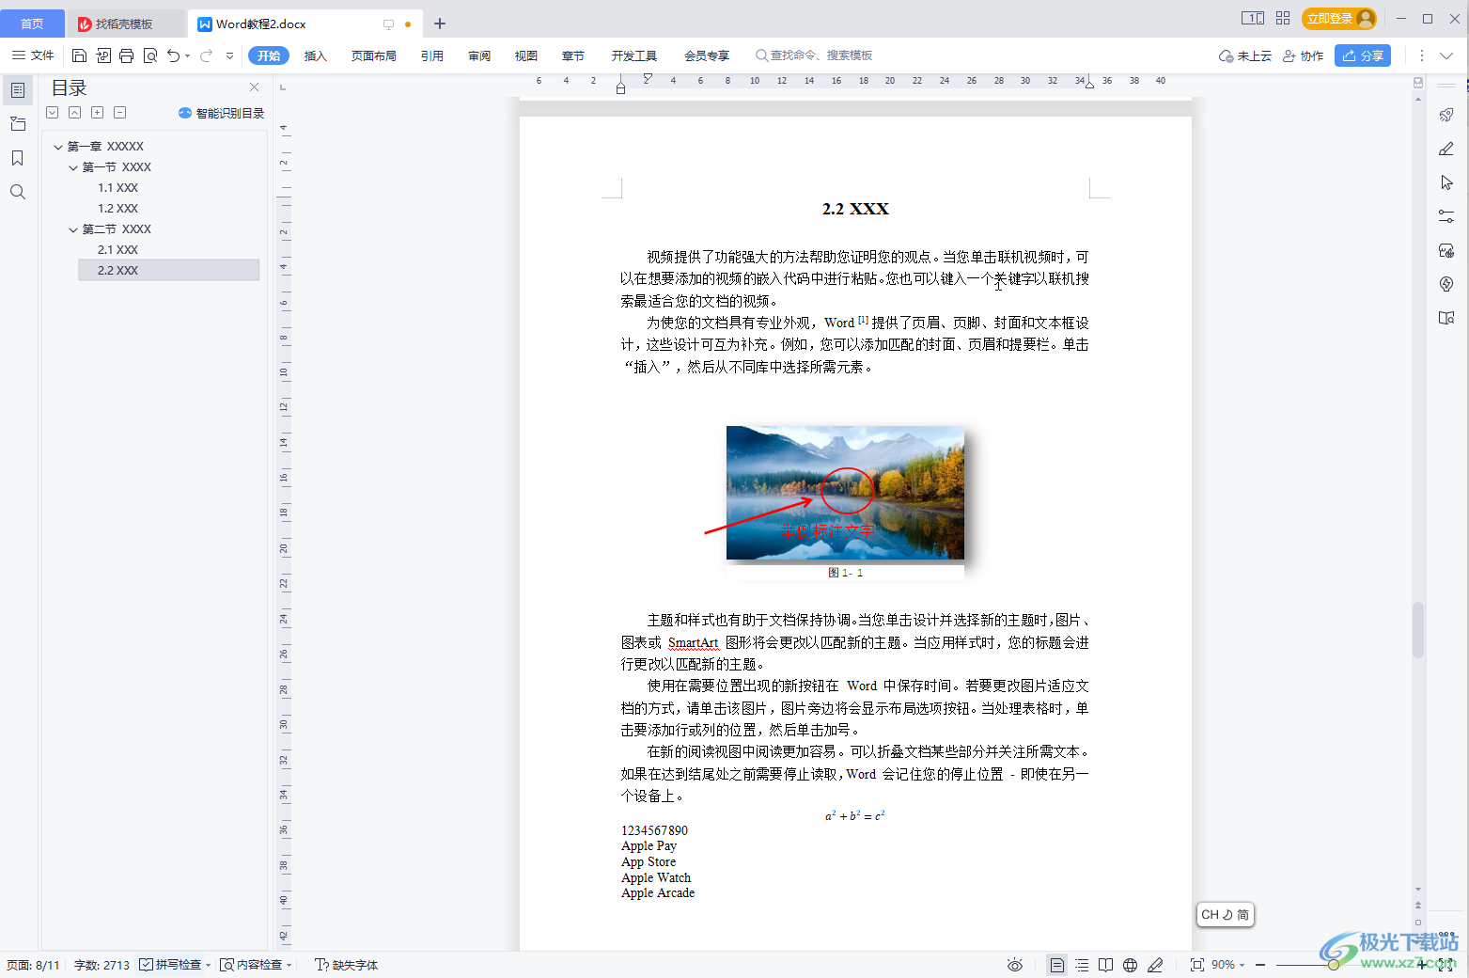This screenshot has height=978, width=1469.
Task: Click the compass icon in right panel
Action: point(1446,284)
